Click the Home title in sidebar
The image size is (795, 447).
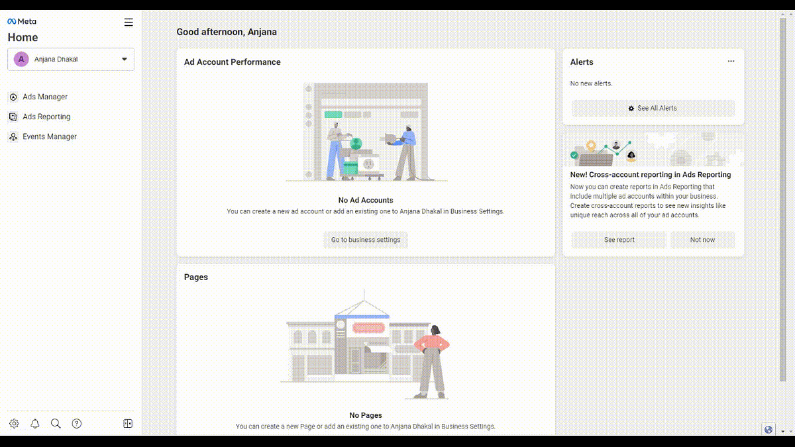(23, 38)
